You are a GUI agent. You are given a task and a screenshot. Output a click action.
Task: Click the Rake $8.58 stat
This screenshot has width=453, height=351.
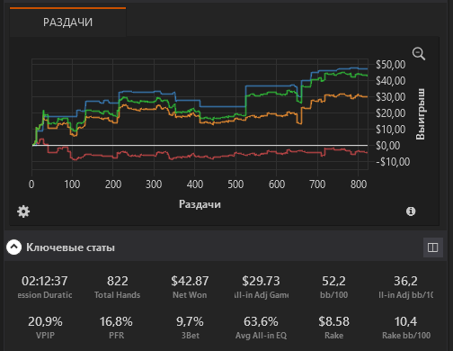coord(333,328)
